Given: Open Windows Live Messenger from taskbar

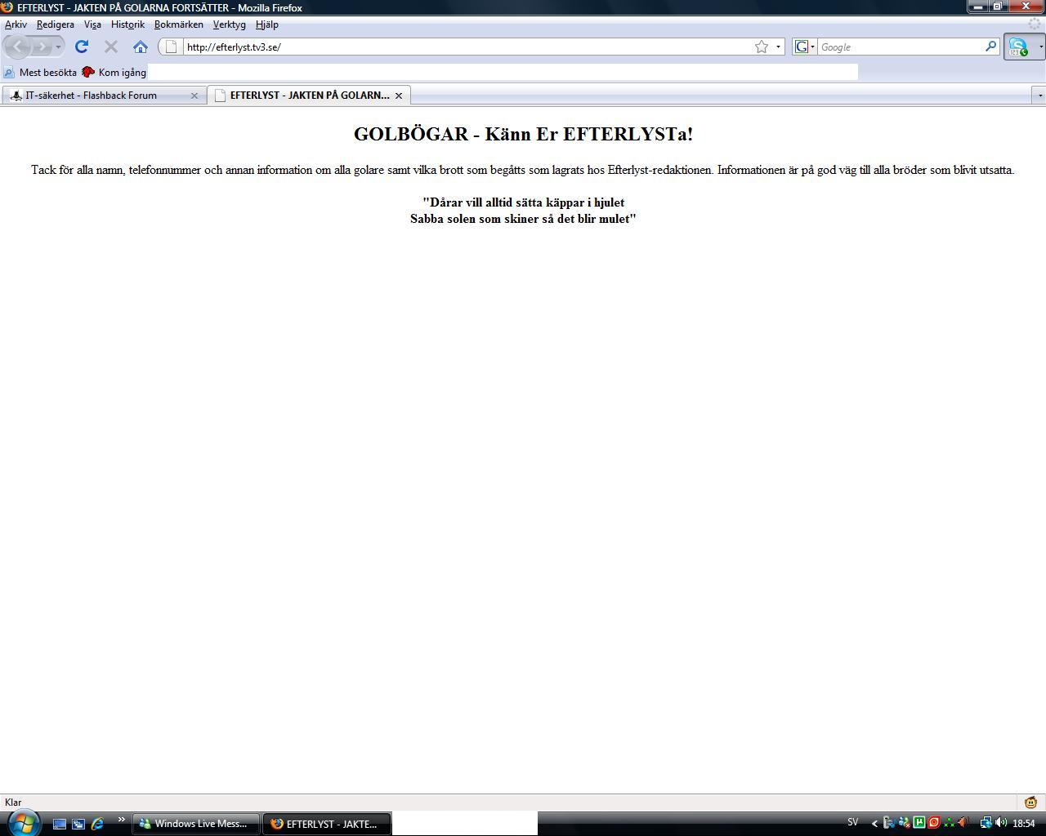Looking at the screenshot, I should point(196,824).
